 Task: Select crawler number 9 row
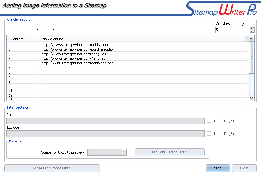(128, 81)
